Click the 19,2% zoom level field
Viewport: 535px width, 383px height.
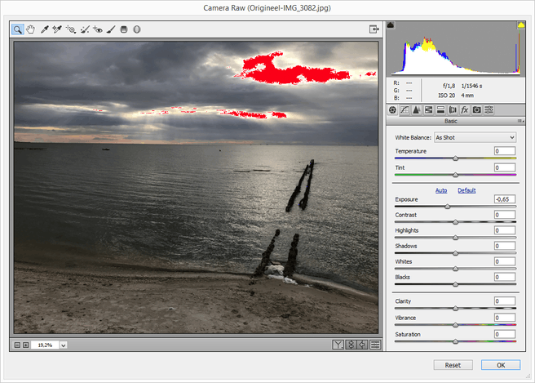[x=45, y=345]
